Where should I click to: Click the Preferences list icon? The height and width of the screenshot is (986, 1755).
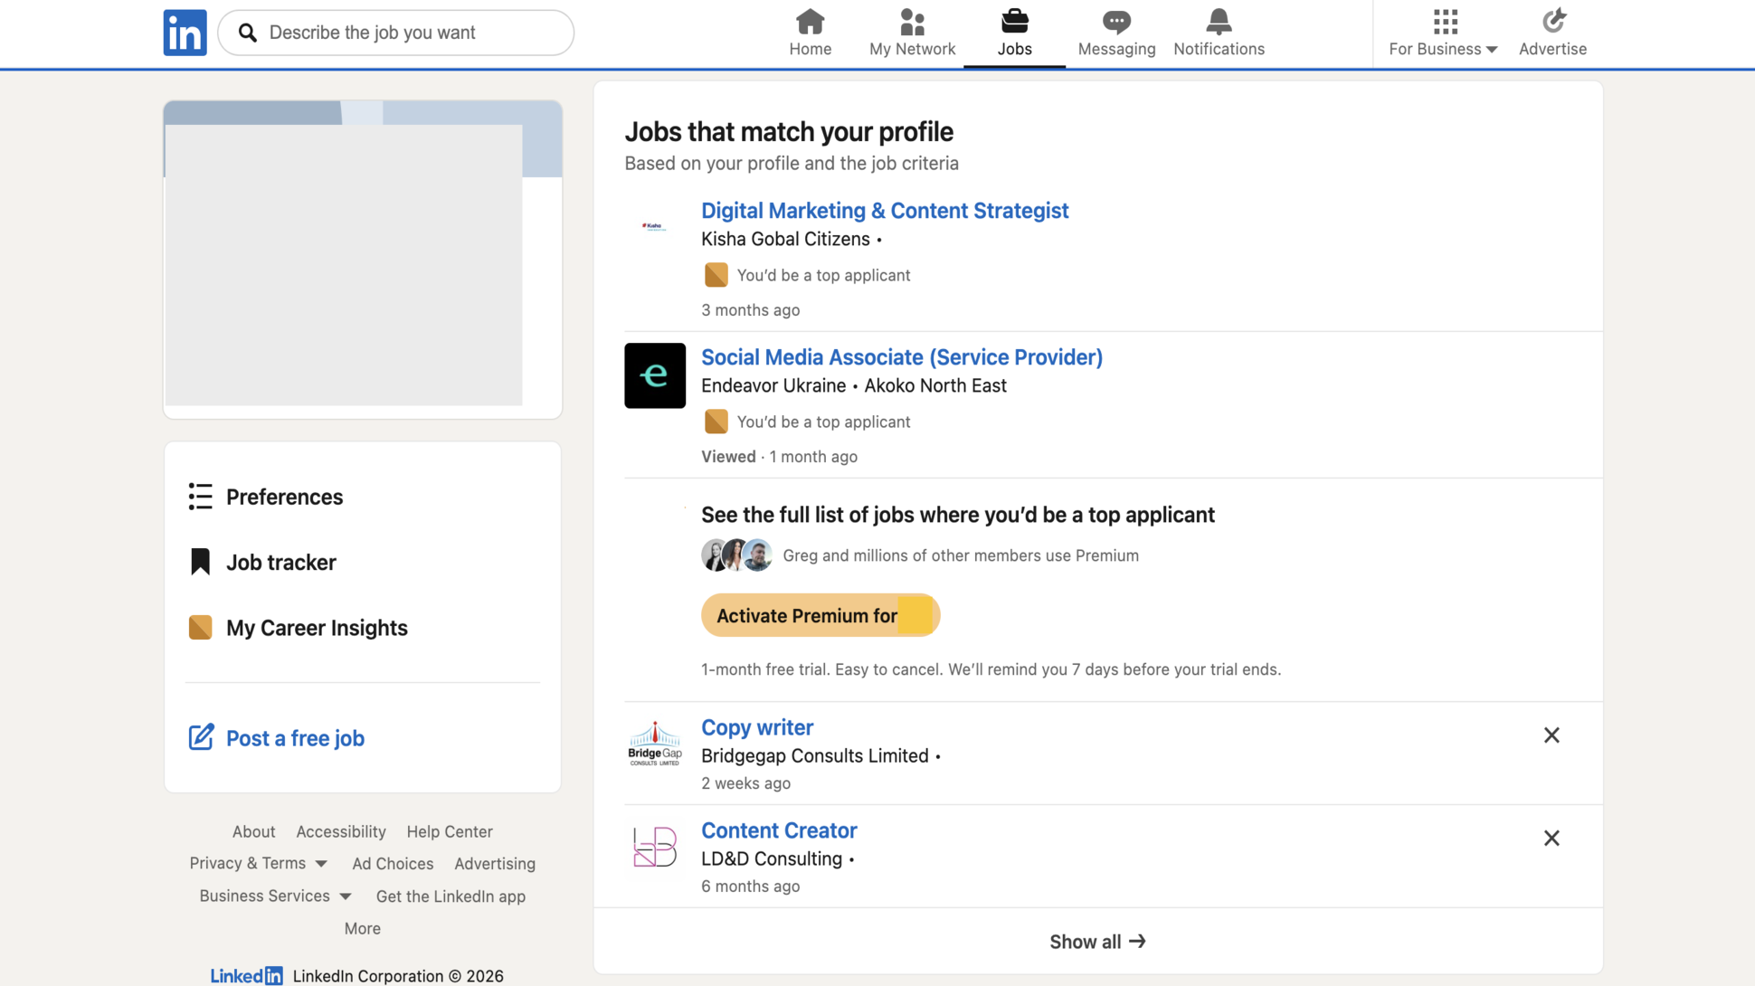(x=200, y=497)
